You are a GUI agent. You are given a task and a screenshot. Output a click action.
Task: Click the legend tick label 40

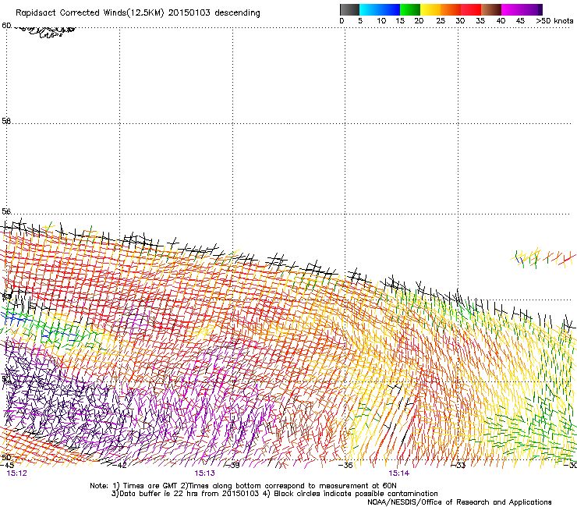pos(501,21)
